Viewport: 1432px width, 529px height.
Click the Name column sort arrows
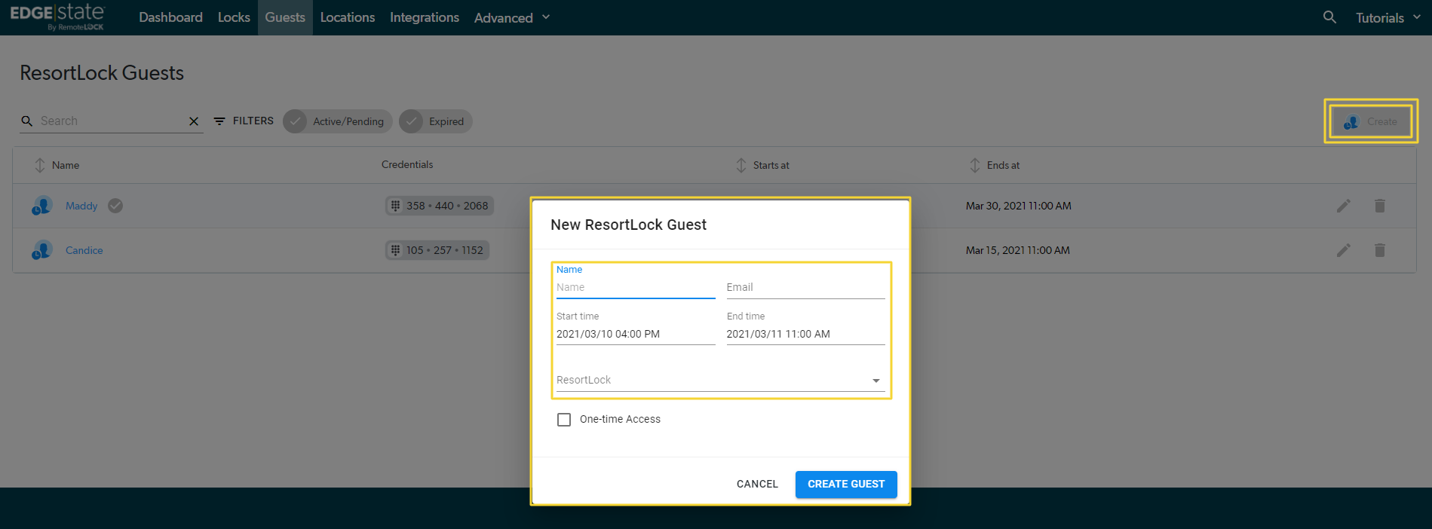coord(40,165)
